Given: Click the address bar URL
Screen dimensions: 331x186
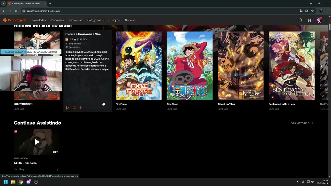Looking at the screenshot, I should click(x=44, y=11).
